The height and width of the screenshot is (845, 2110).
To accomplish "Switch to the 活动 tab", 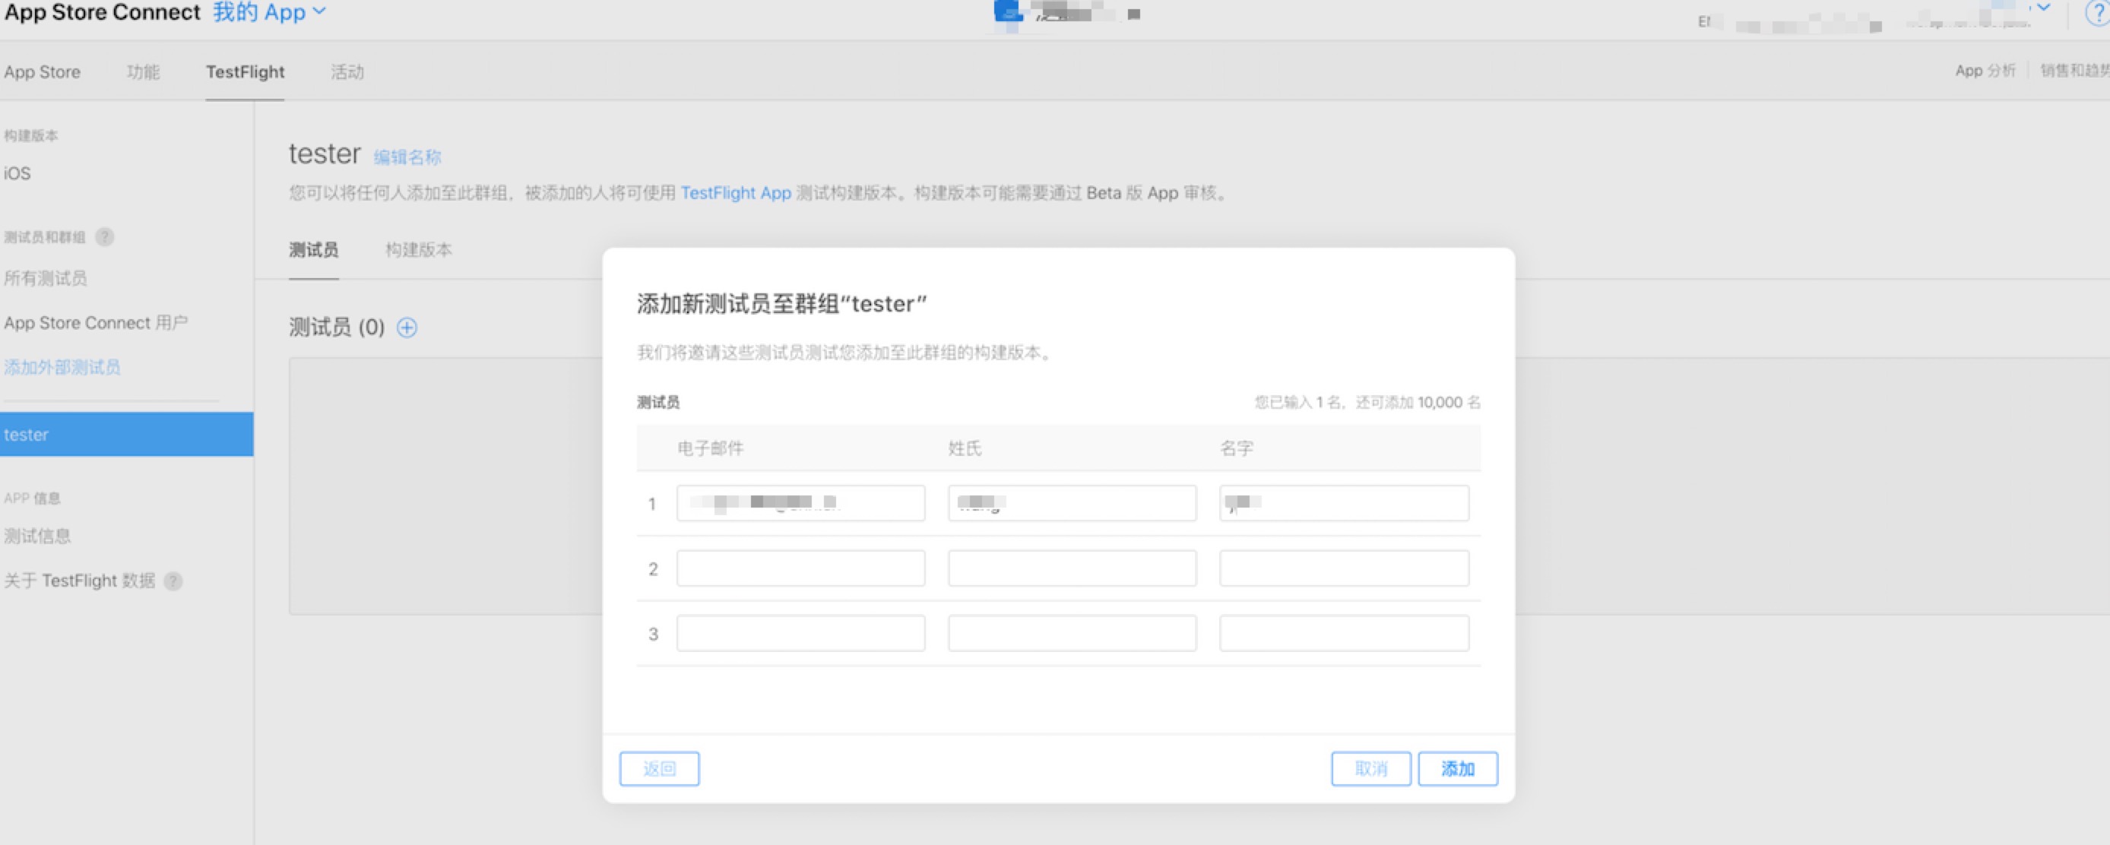I will click(347, 72).
